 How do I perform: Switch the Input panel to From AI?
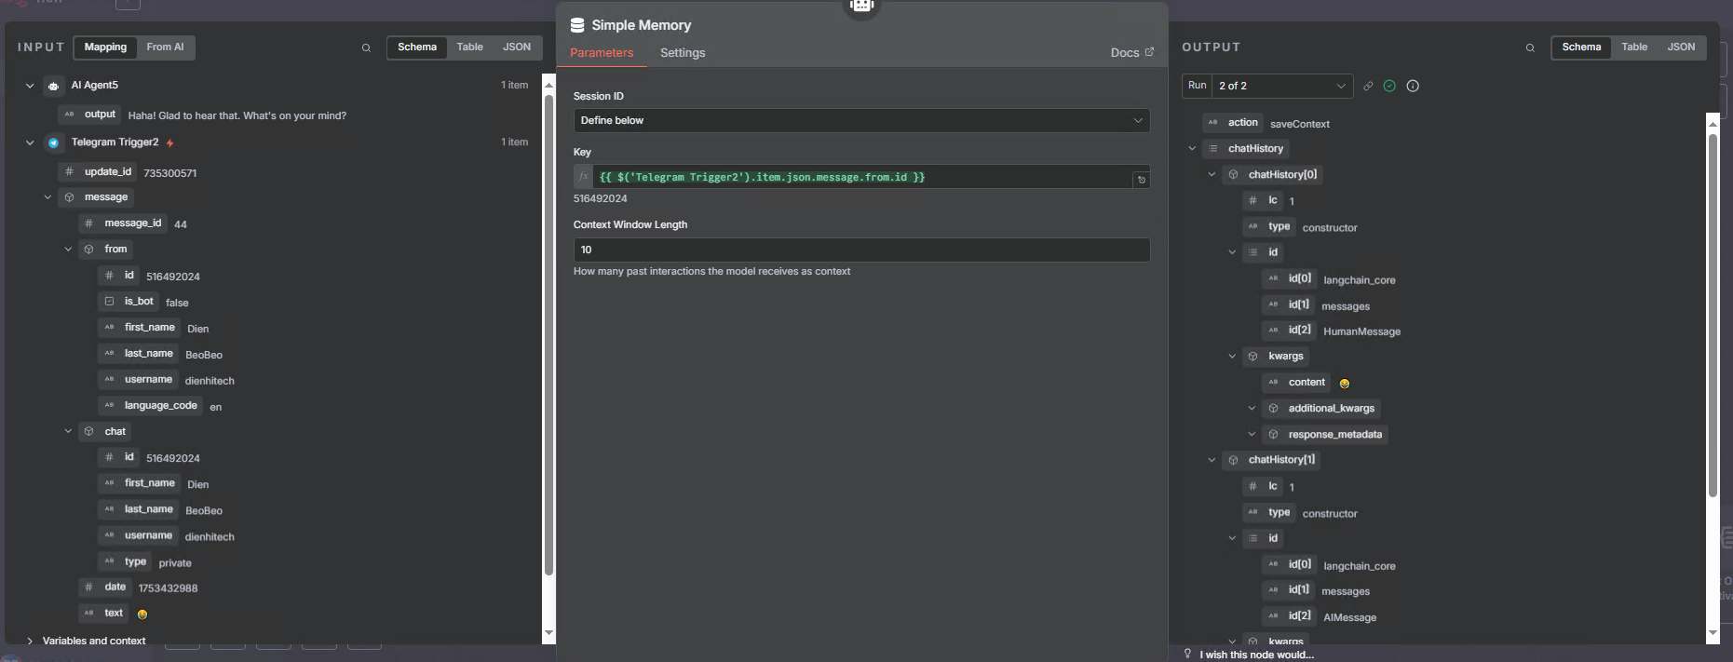tap(165, 47)
